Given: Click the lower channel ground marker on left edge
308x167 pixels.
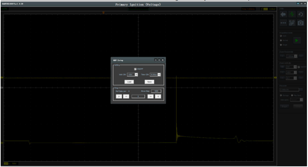Looking at the screenshot, I should pyautogui.click(x=2, y=143).
